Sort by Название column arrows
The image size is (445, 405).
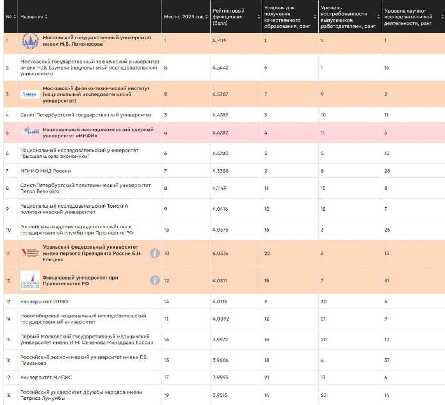click(46, 17)
